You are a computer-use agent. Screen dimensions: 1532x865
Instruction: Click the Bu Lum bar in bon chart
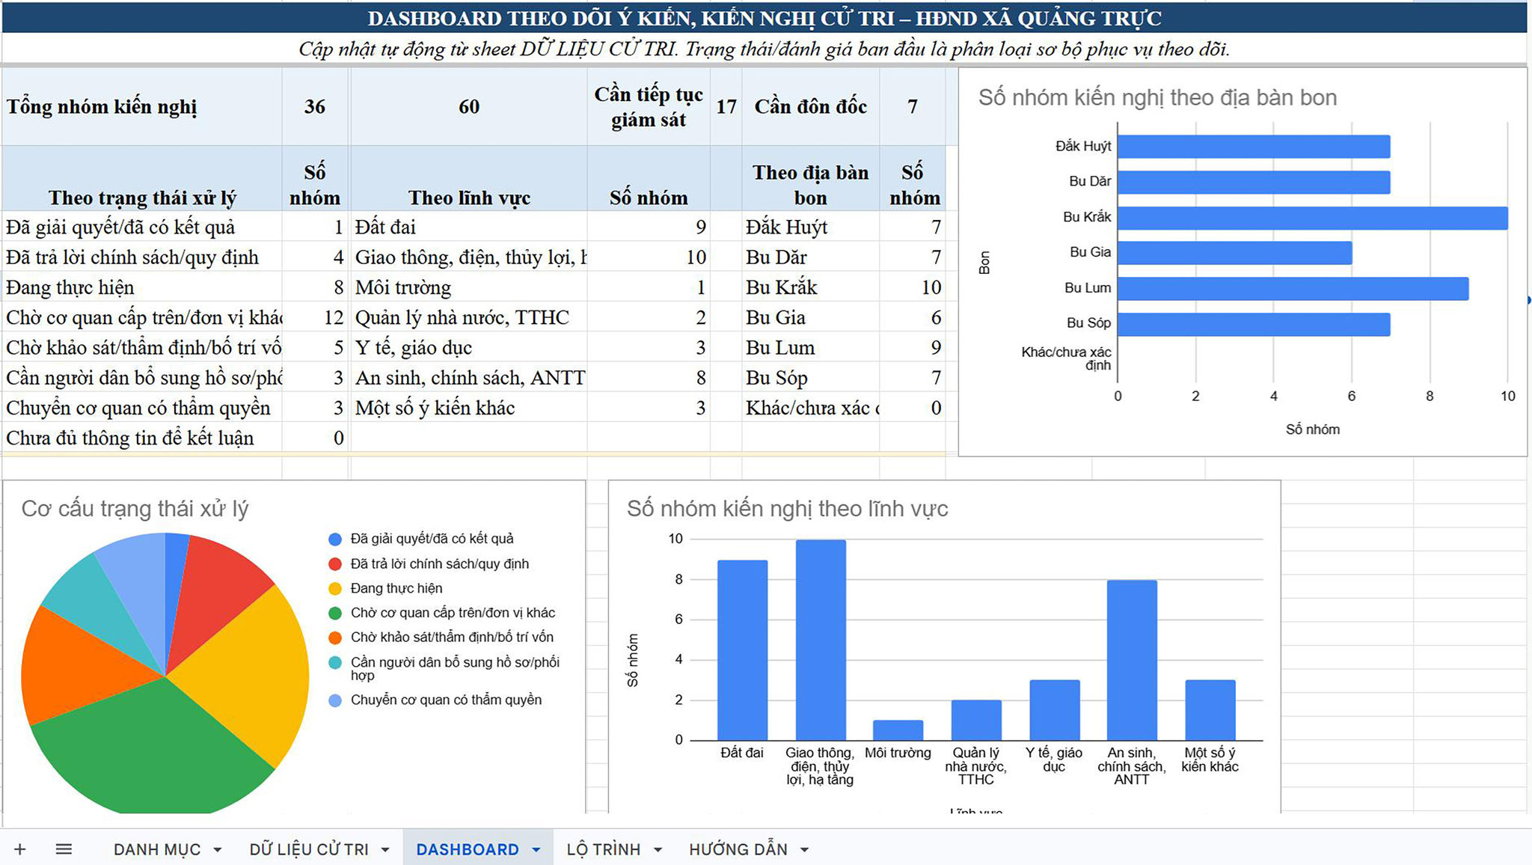[x=1293, y=289]
